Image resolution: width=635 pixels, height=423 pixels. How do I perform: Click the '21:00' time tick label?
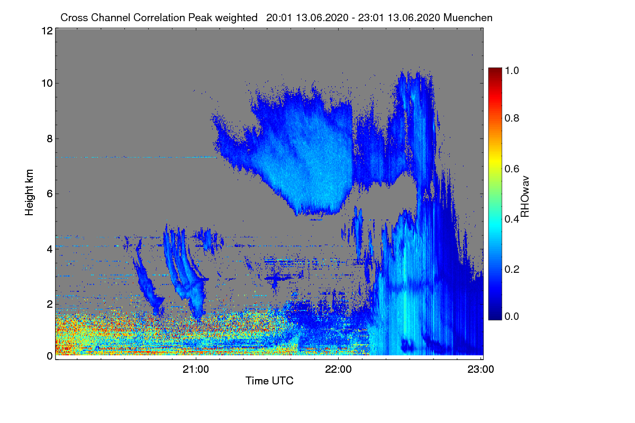196,369
